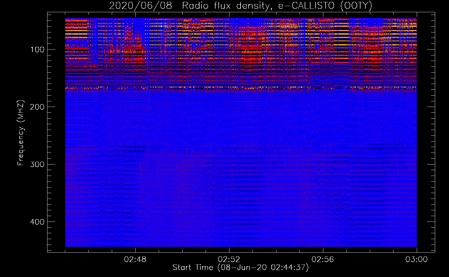The height and width of the screenshot is (277, 449).
Task: Click the plot title '2020/06/08 Radio flux density'
Action: coord(241,6)
